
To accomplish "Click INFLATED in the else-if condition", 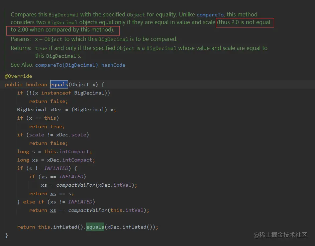I will click(80, 202).
